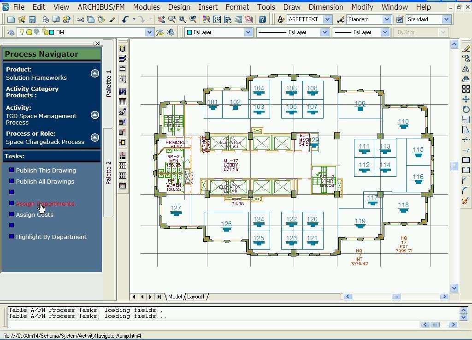Click the stacked layers icon in the vertical palette
The height and width of the screenshot is (340, 472).
tap(123, 59)
